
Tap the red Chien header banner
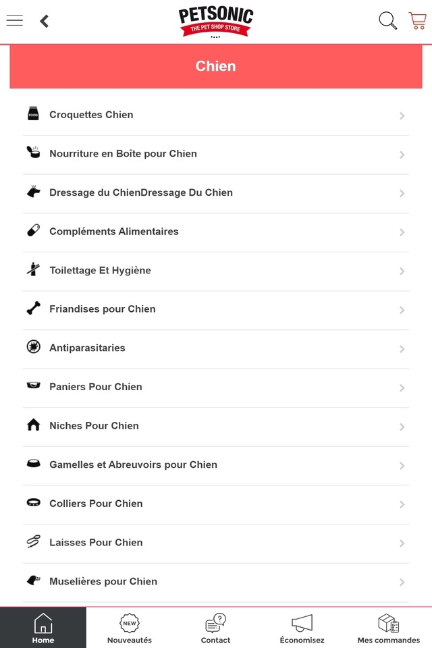tap(216, 66)
